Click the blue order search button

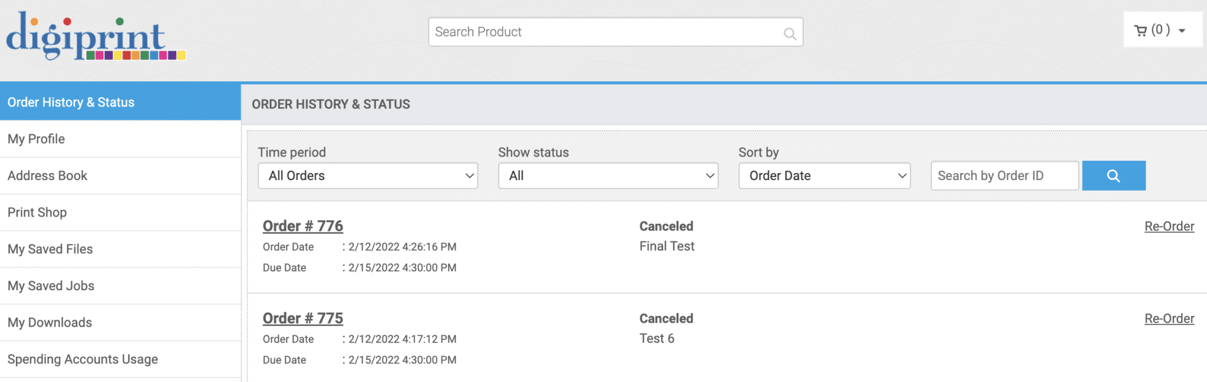coord(1114,175)
